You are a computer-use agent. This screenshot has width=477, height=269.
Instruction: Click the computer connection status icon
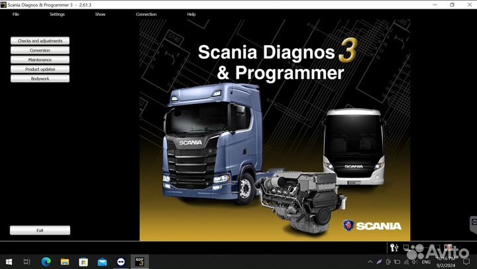click(x=406, y=247)
